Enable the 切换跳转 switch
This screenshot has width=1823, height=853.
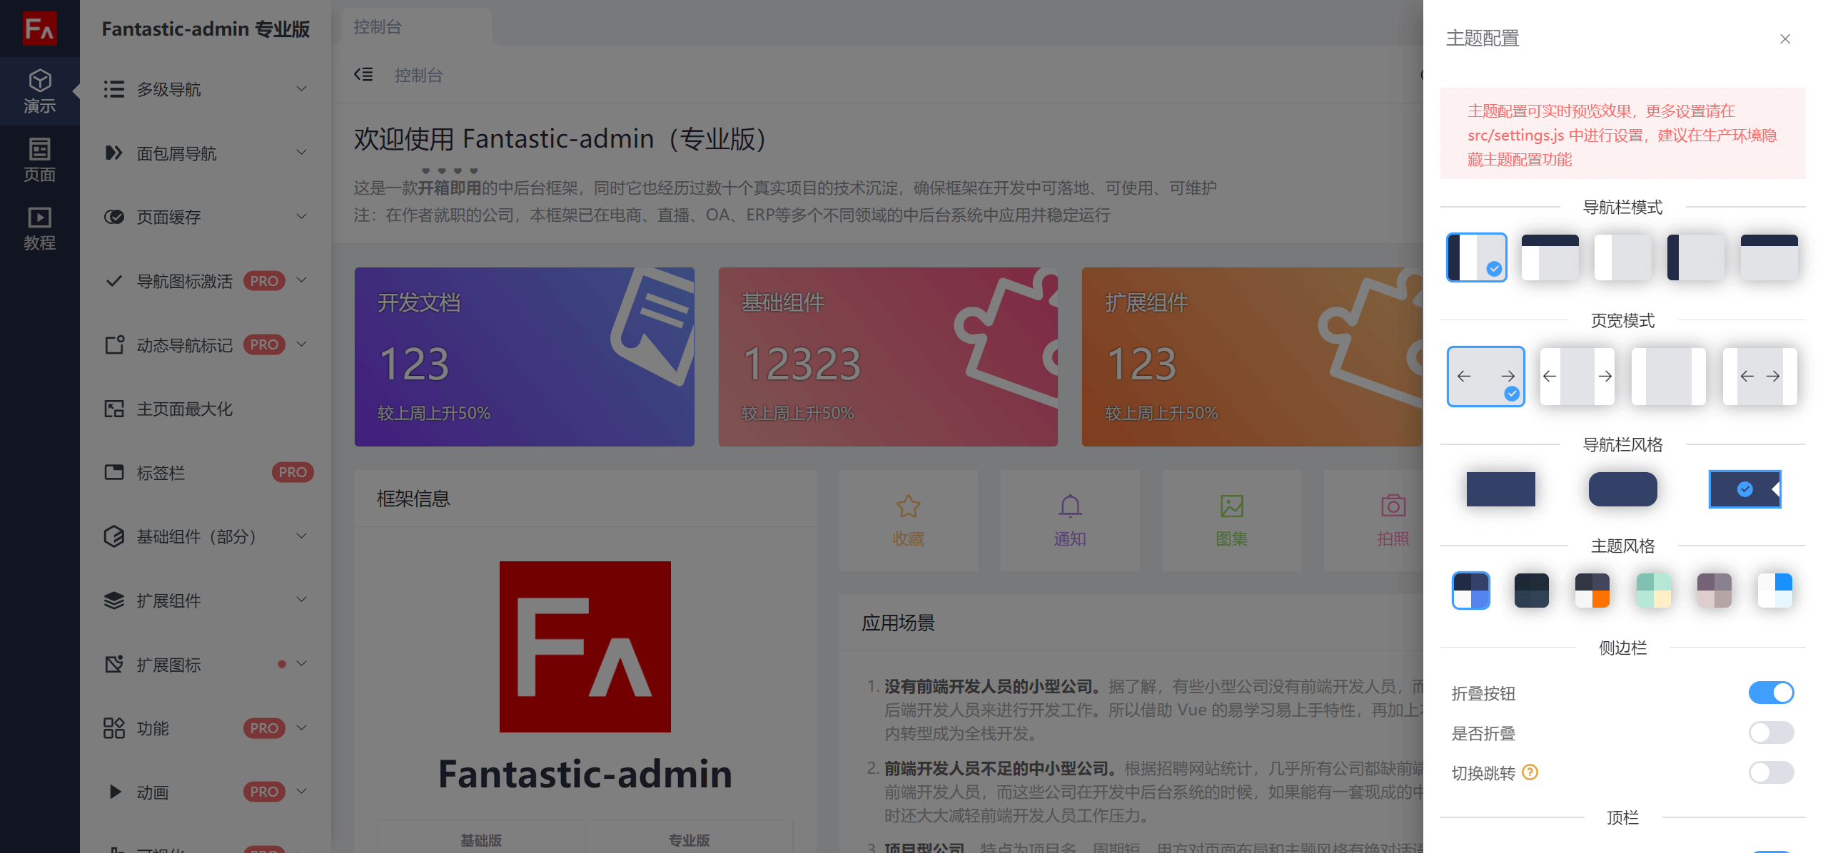[1771, 772]
